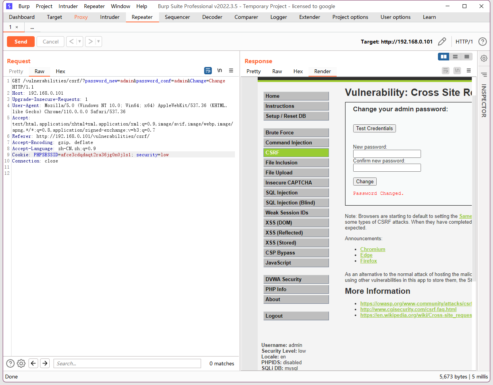Select combined tabbed layout view icon
The width and height of the screenshot is (493, 385).
point(467,57)
